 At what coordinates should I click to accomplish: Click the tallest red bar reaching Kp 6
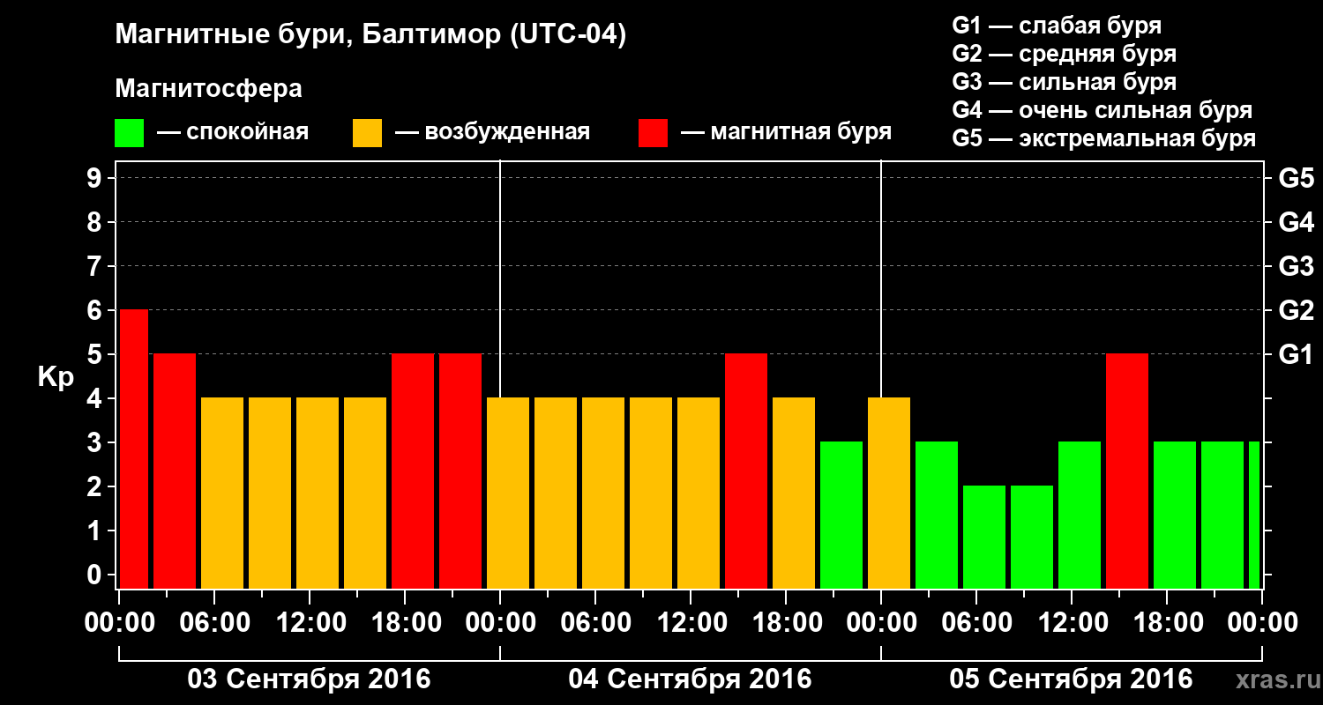coord(134,449)
